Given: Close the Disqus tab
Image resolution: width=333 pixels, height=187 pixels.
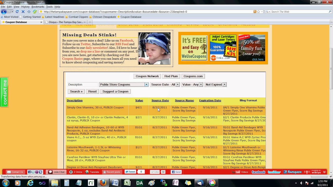Looking at the screenshot, I should pyautogui.click(x=85, y=22).
